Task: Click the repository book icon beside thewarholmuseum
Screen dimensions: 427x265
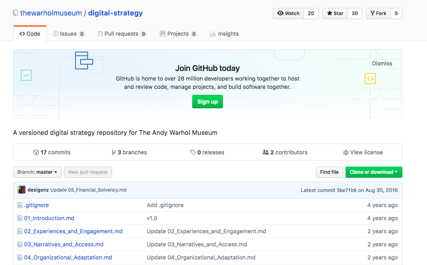Action: pyautogui.click(x=15, y=13)
